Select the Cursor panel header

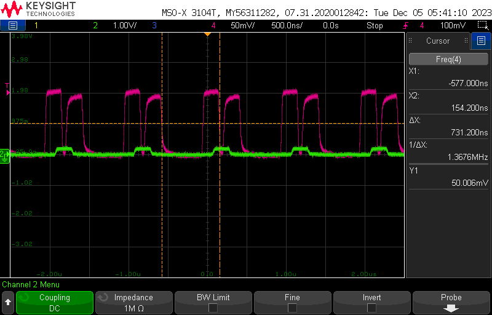pyautogui.click(x=438, y=41)
